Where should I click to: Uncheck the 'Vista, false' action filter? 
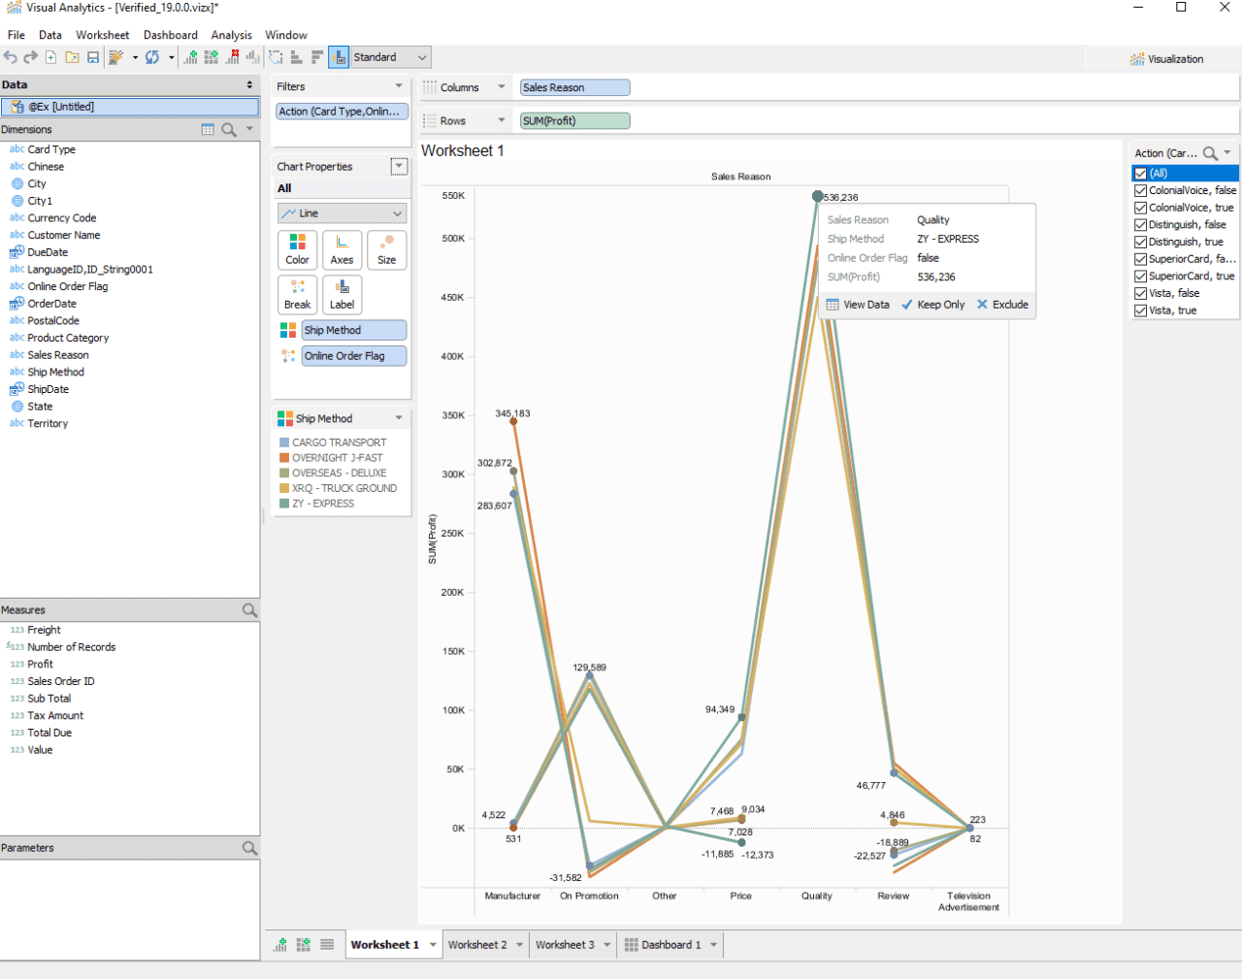coord(1140,293)
